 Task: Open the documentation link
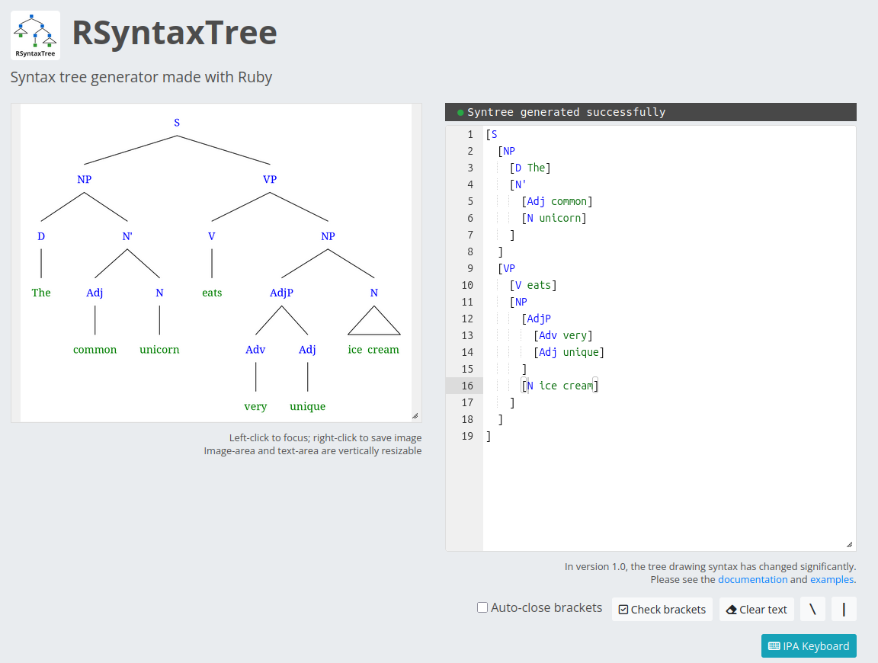[x=752, y=579]
